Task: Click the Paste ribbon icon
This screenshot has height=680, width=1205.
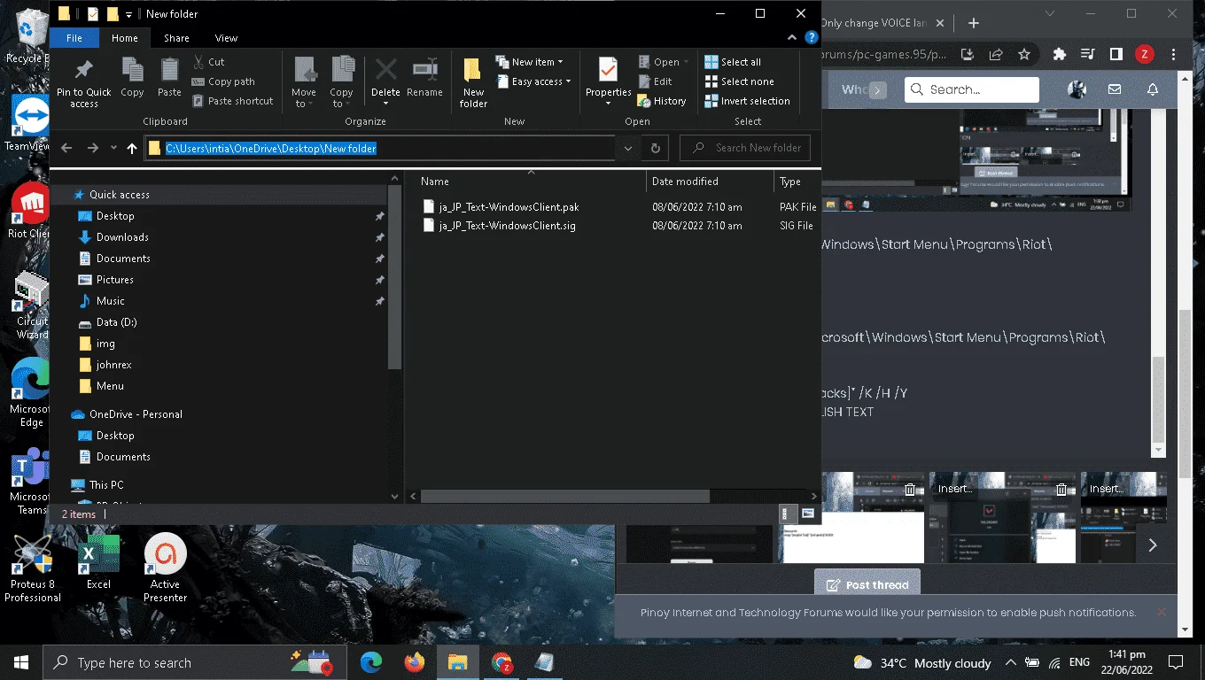Action: pyautogui.click(x=169, y=77)
